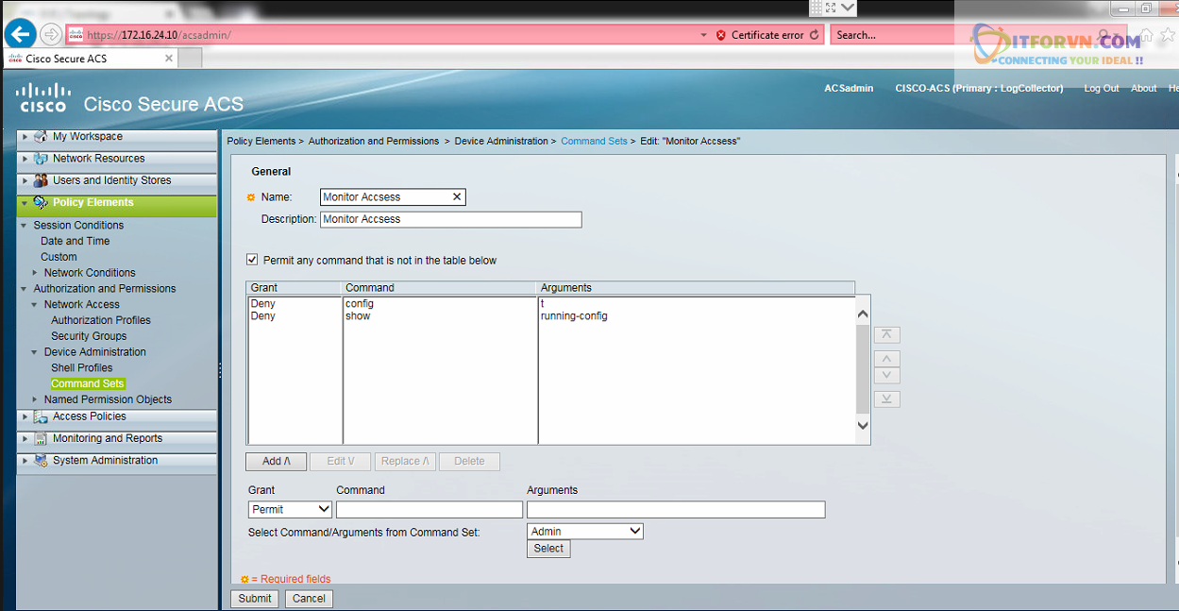Image resolution: width=1179 pixels, height=611 pixels.
Task: Open the Grant Permit dropdown
Action: pos(290,509)
